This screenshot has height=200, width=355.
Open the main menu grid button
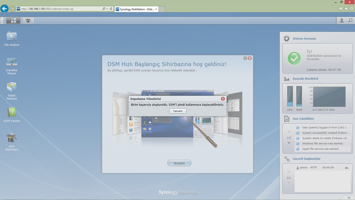click(13, 20)
